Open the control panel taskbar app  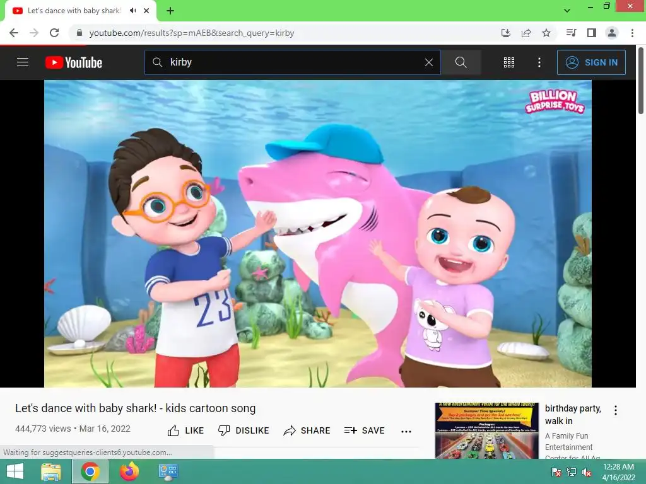coord(168,471)
